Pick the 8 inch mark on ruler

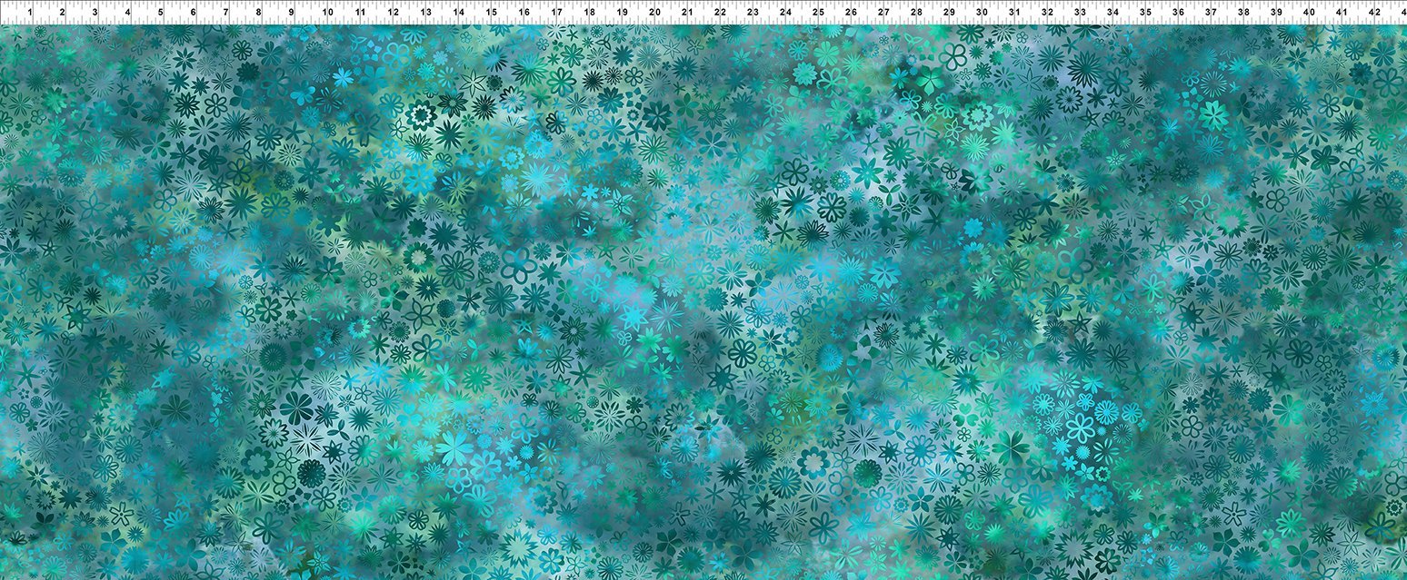[x=259, y=13]
